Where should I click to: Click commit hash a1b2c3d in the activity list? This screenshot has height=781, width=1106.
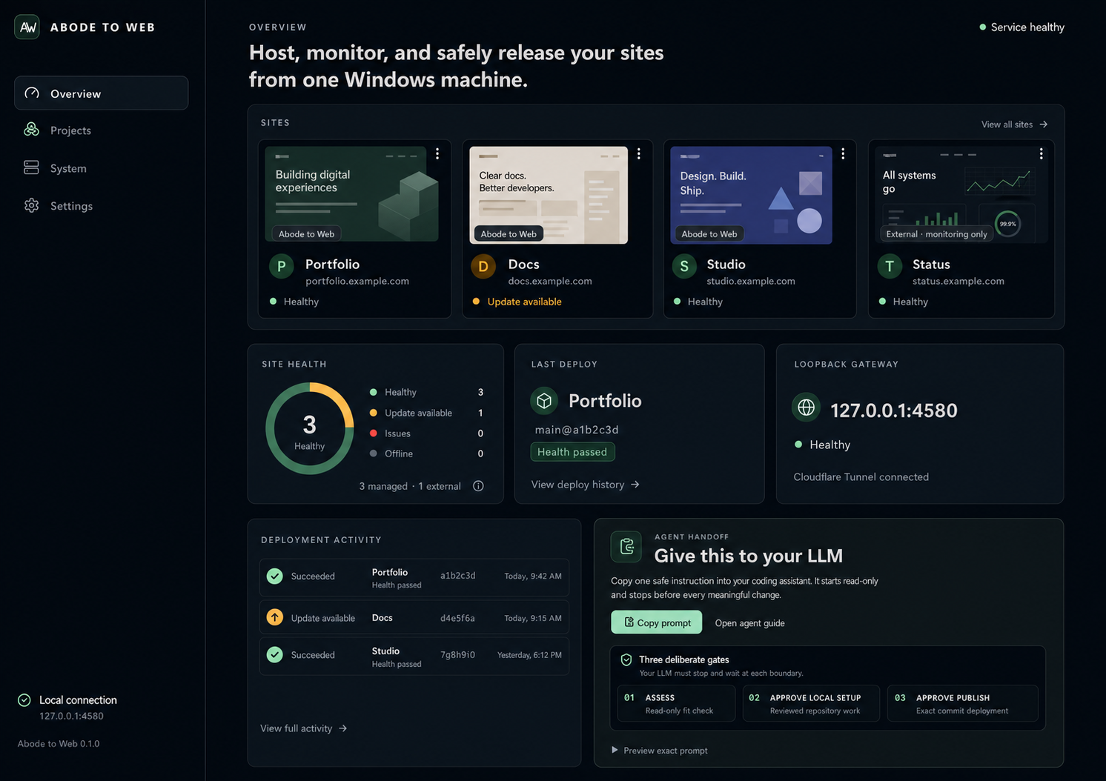point(458,576)
